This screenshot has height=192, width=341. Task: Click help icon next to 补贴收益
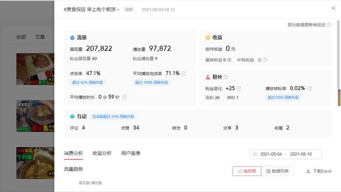[x=265, y=60]
